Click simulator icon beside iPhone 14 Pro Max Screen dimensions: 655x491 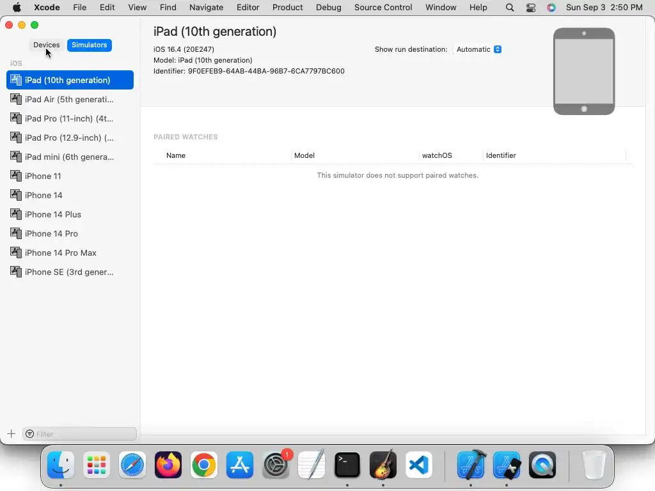16,253
